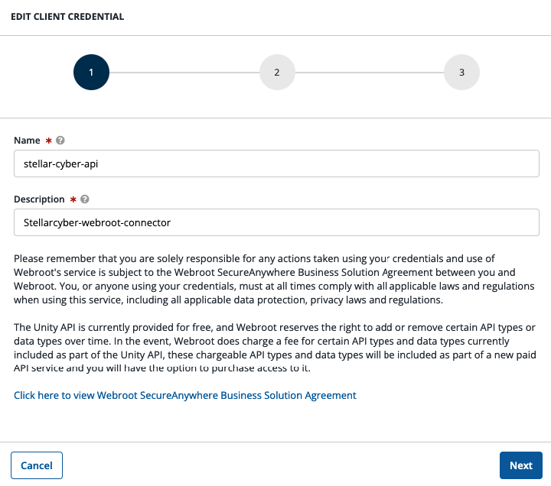Click the paragraph beginning 'The Unity API is'
551x486 pixels.
pos(275,348)
